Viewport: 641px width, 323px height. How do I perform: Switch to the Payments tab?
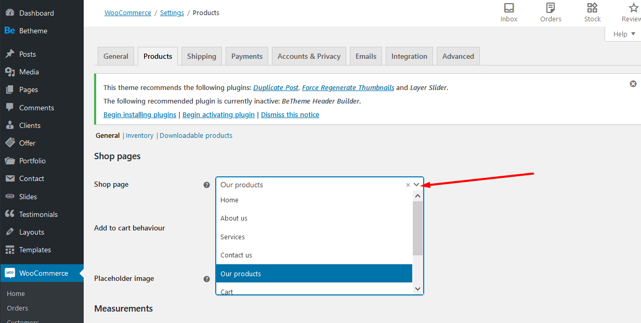pyautogui.click(x=247, y=56)
